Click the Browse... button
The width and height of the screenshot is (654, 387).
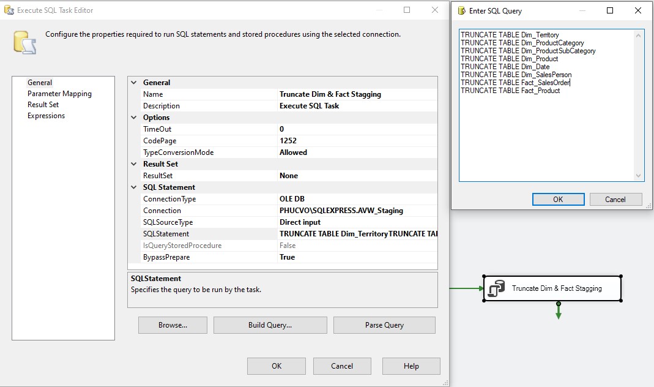tap(173, 325)
